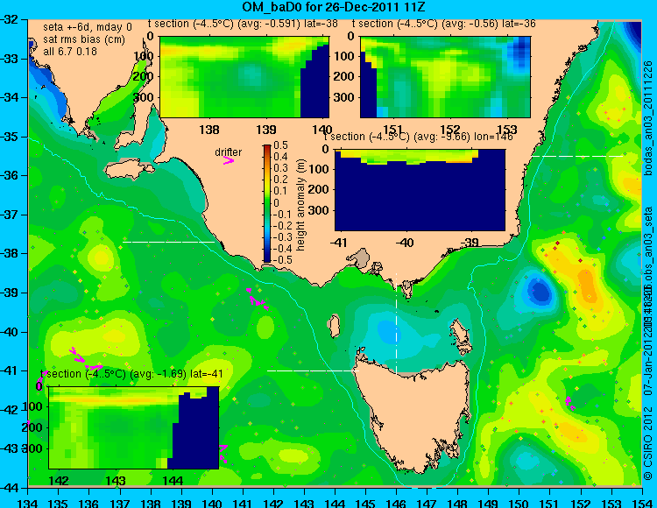Image resolution: width=657 pixels, height=508 pixels.
Task: Open the lat=-41 temperature section inset plot
Action: point(134,427)
